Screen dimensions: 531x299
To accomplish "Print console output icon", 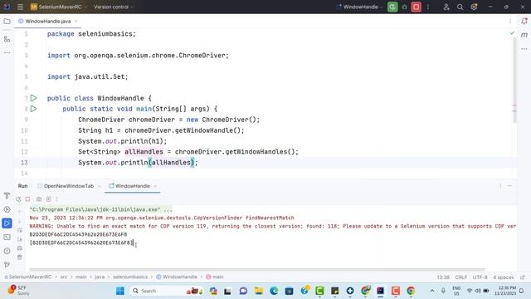I will tap(20, 248).
